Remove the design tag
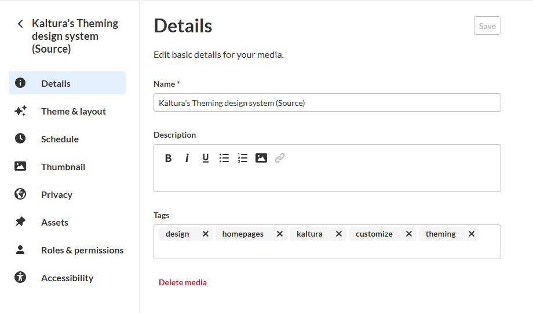Screen dimensions: 533x313 point(206,234)
